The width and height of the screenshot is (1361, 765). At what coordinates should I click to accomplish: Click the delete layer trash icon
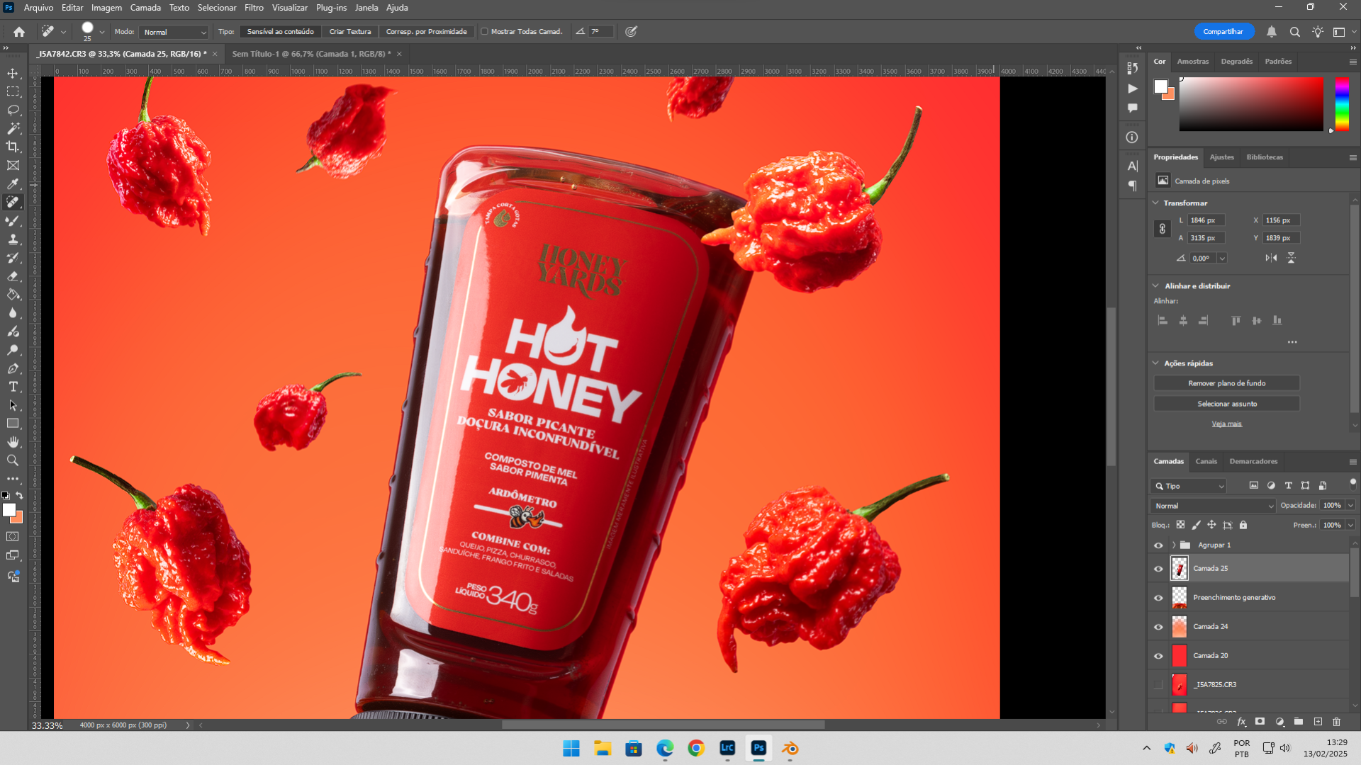1336,722
